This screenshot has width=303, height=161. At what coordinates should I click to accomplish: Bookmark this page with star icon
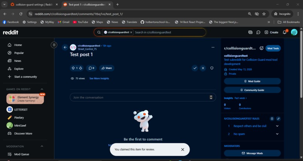(x=264, y=14)
